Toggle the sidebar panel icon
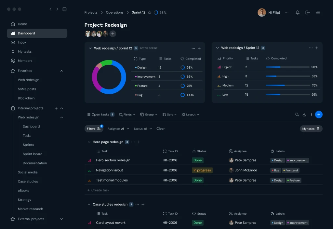The height and width of the screenshot is (229, 333). 65,9
